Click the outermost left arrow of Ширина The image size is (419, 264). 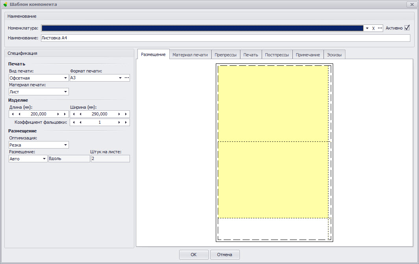(74, 114)
